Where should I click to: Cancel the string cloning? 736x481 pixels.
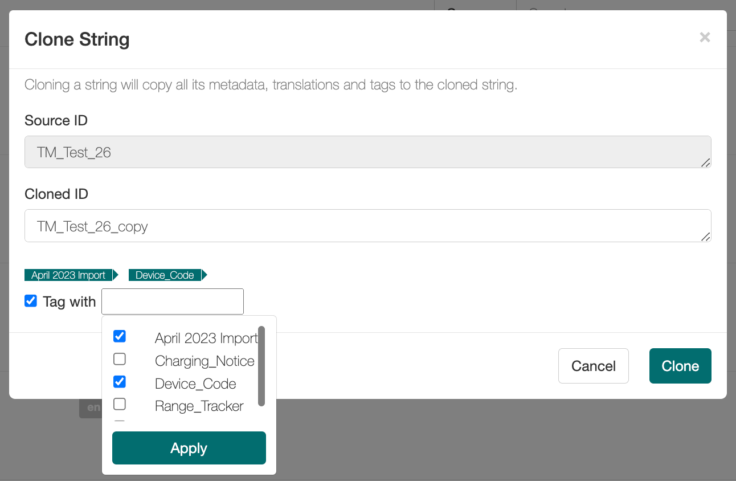pos(593,365)
